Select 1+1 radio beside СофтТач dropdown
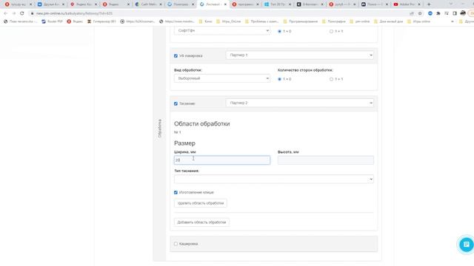This screenshot has width=474, height=266. 331,31
